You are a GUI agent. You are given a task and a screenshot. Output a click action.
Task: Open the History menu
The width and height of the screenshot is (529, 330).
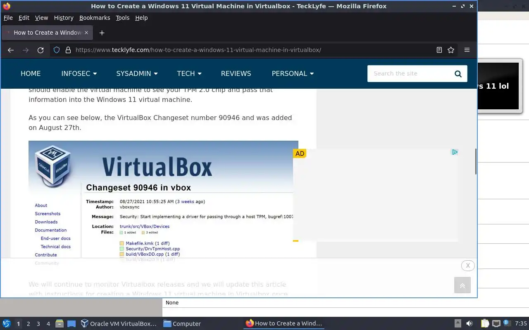[x=64, y=18]
